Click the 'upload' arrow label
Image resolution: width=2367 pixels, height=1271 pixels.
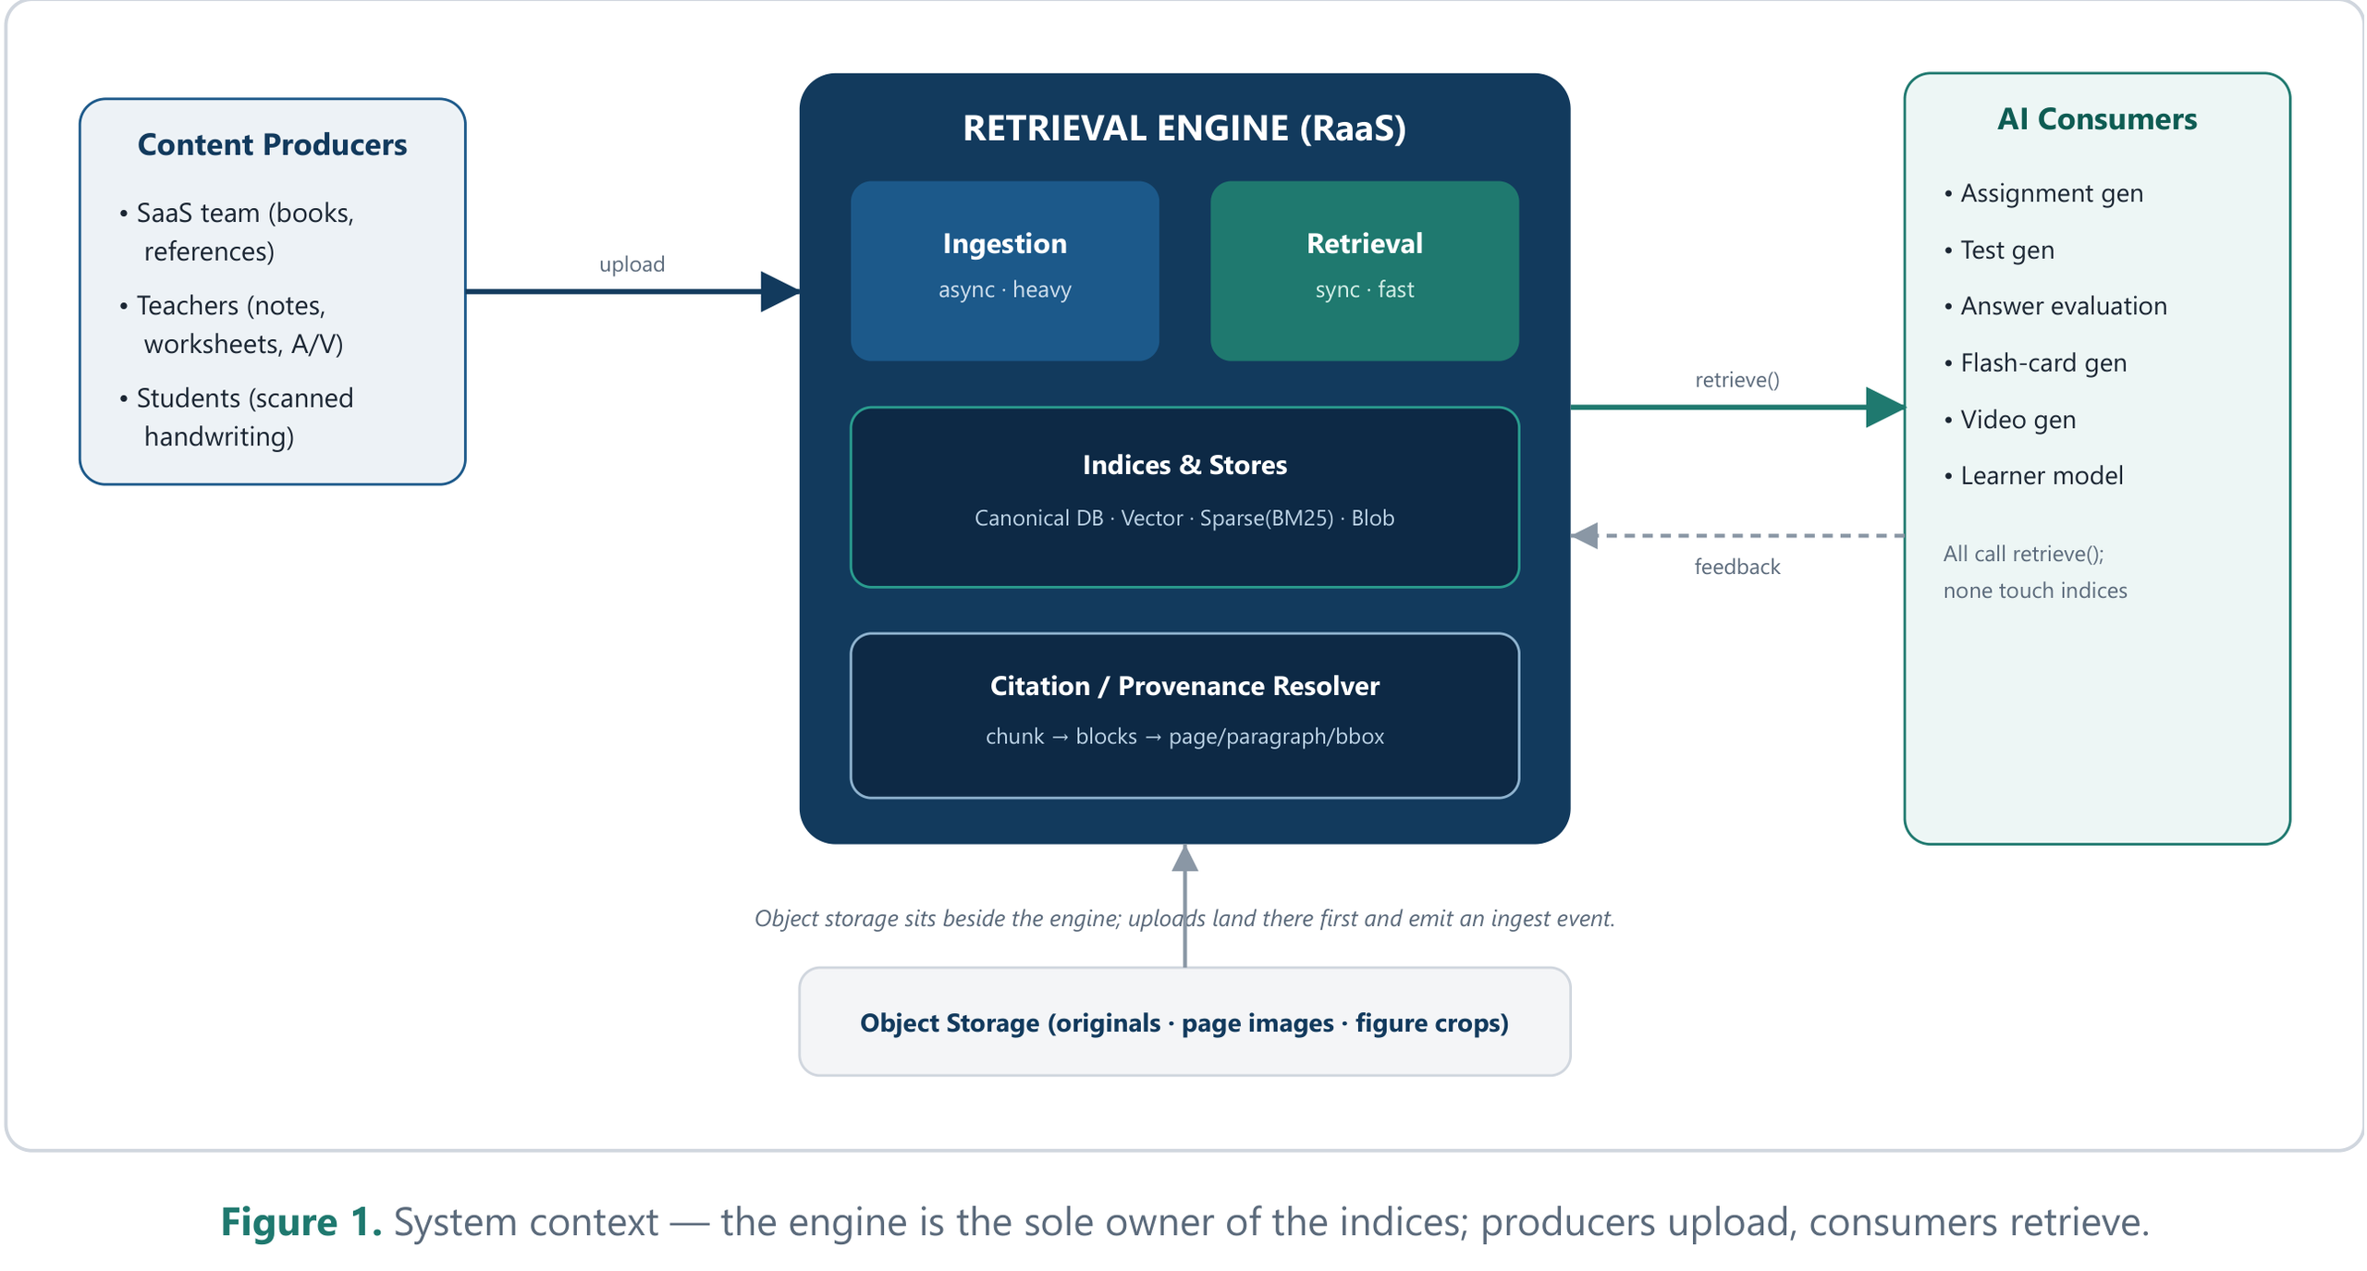[632, 264]
